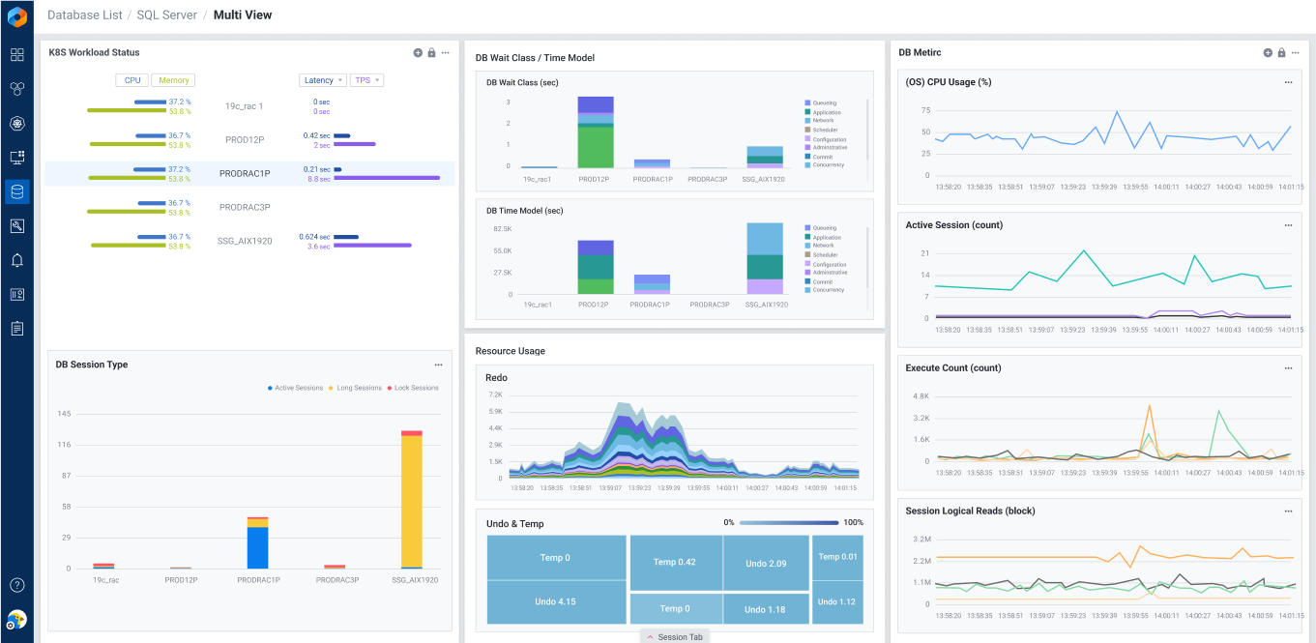Select the PRODRAC3P workload row

click(x=250, y=208)
